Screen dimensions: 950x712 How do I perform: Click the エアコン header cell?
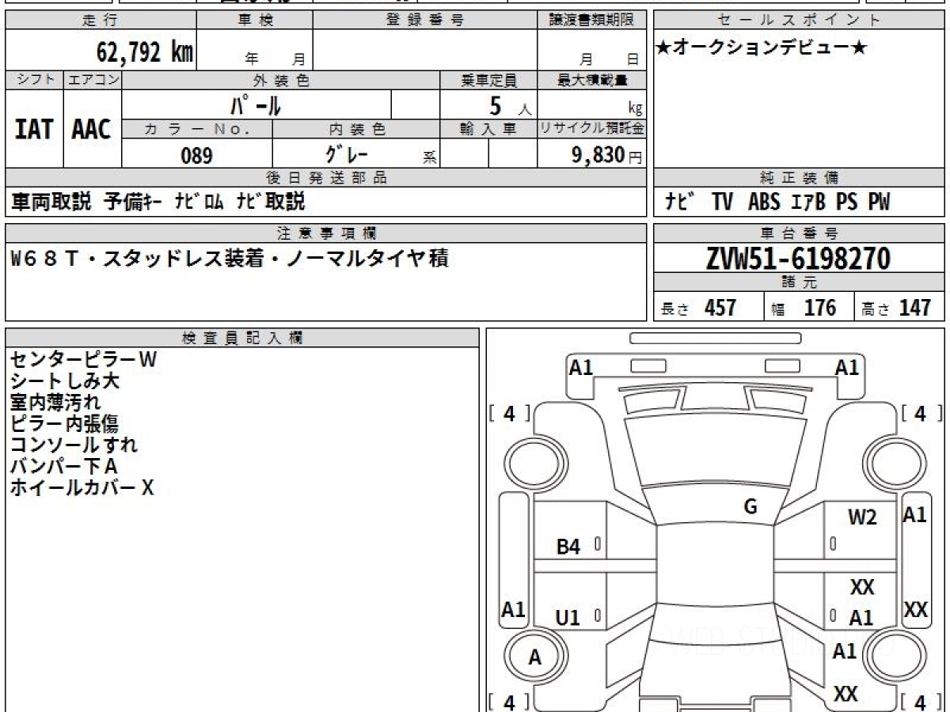tap(93, 80)
